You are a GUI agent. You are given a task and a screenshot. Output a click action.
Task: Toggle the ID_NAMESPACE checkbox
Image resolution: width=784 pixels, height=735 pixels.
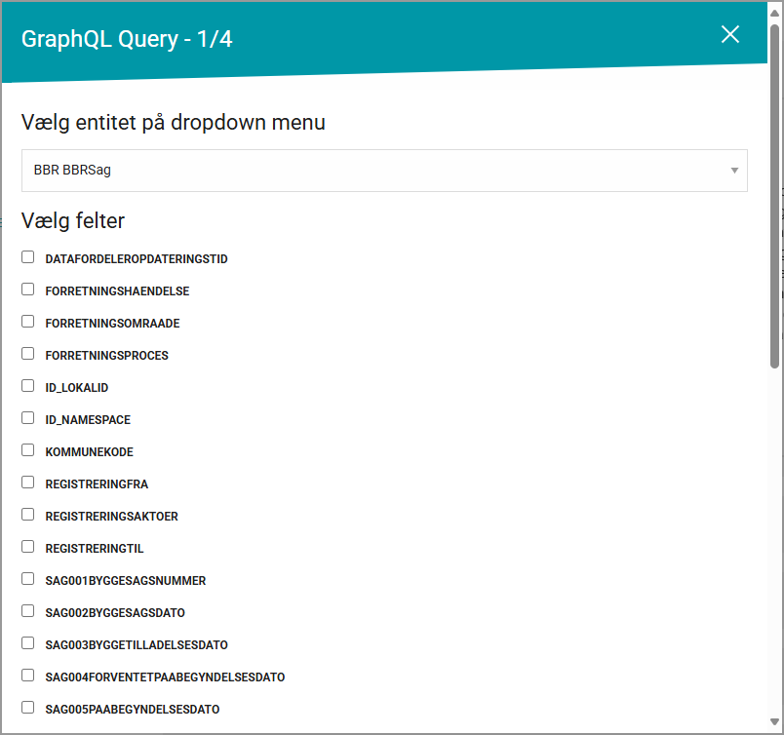[28, 417]
